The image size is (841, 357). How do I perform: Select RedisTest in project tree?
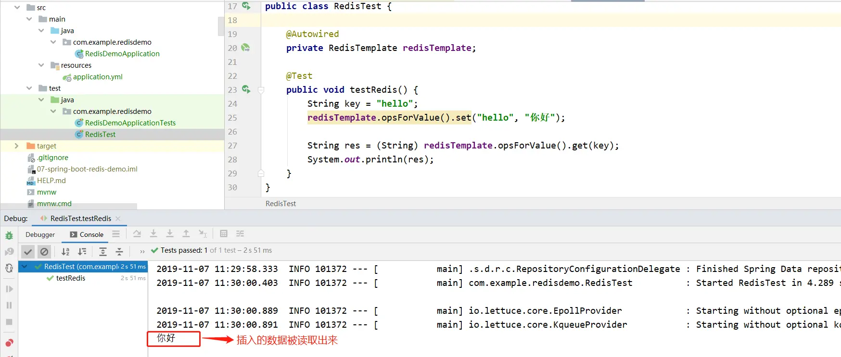tap(100, 134)
